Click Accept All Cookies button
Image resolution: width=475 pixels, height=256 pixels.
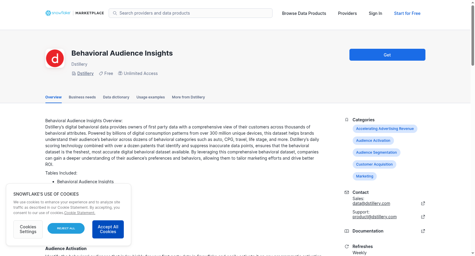(108, 229)
